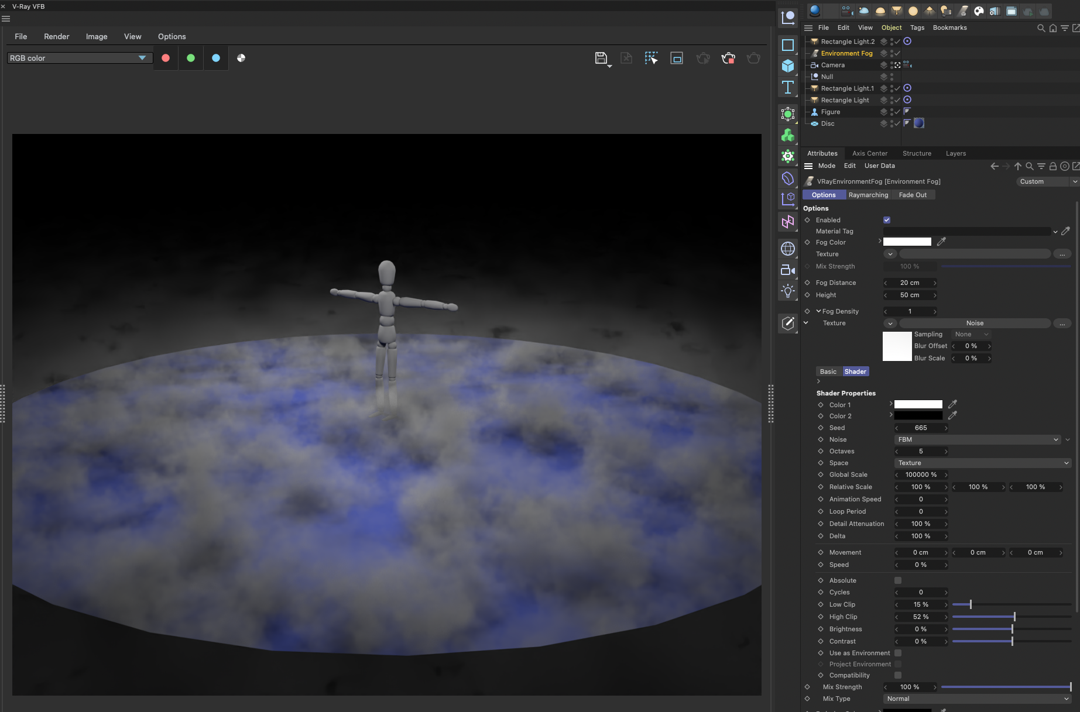Click the Fog Distance input field
Viewport: 1080px width, 712px height.
coord(910,283)
